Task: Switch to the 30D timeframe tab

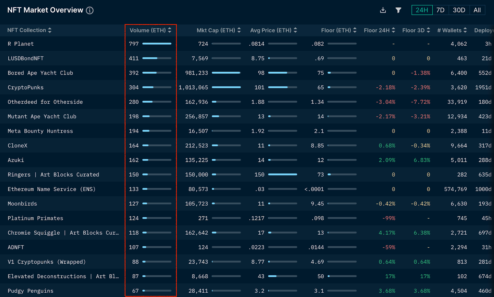Action: point(459,10)
